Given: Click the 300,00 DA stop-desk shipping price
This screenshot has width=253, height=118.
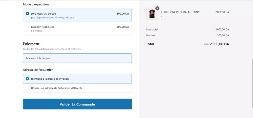Looking at the screenshot, I should [x=123, y=14].
